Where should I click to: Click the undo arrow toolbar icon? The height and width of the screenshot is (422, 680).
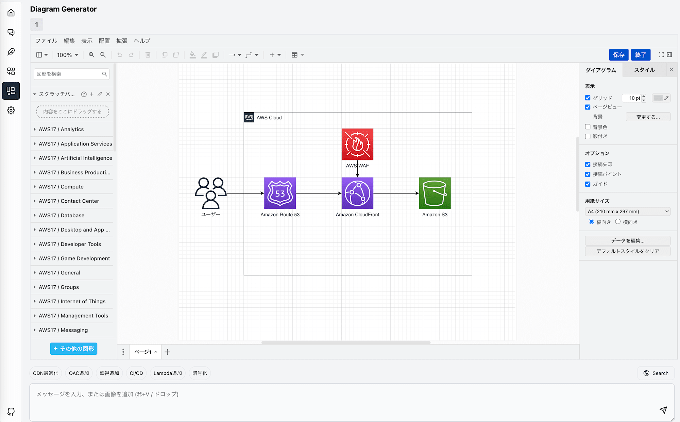coord(120,54)
